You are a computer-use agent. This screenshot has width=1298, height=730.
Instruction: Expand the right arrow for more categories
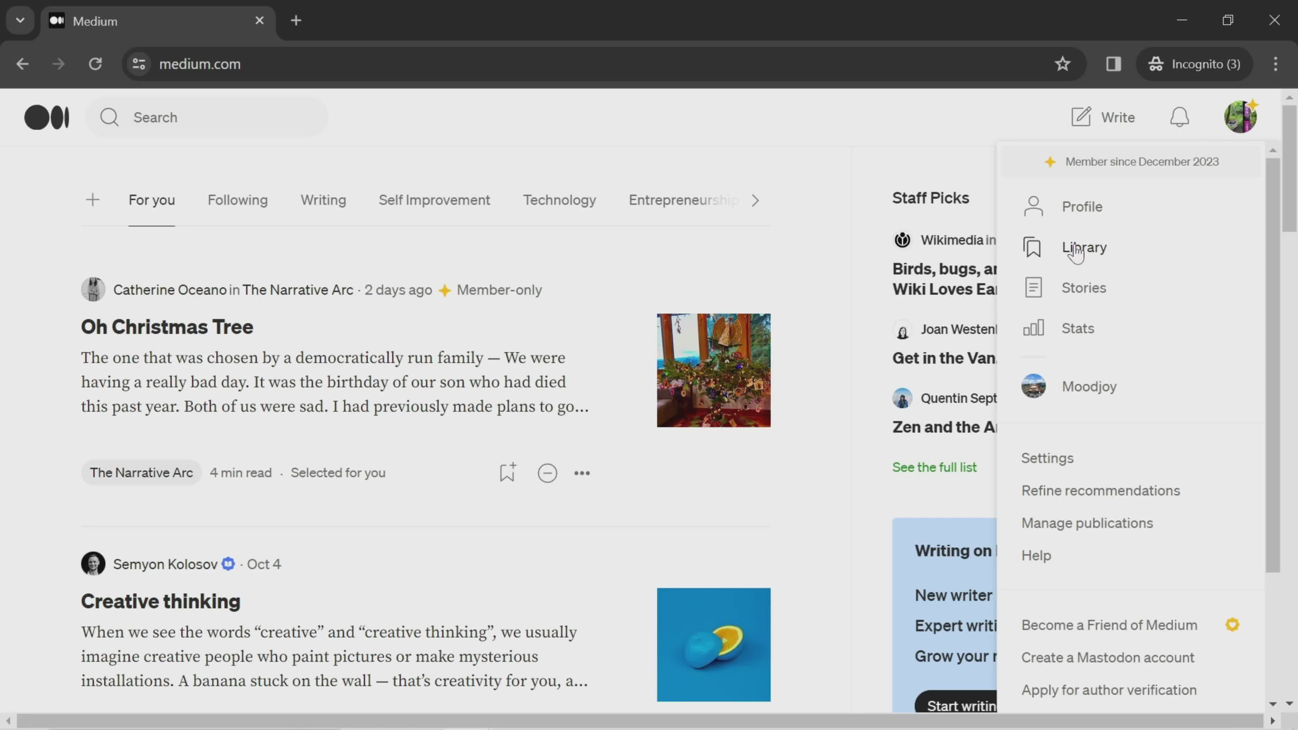[756, 200]
